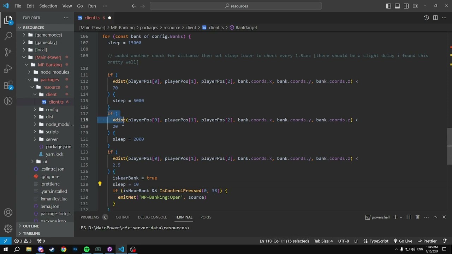Switch to the Debug Console tab

coord(152,217)
